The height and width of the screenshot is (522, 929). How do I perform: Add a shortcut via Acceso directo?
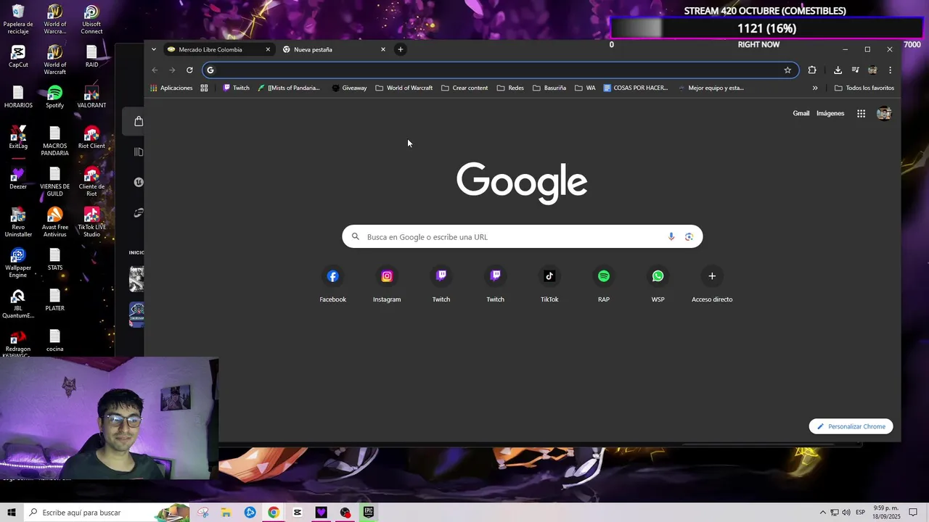[712, 283]
